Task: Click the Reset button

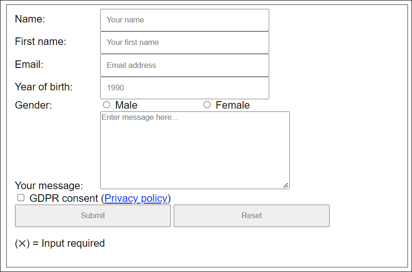Action: (x=251, y=216)
